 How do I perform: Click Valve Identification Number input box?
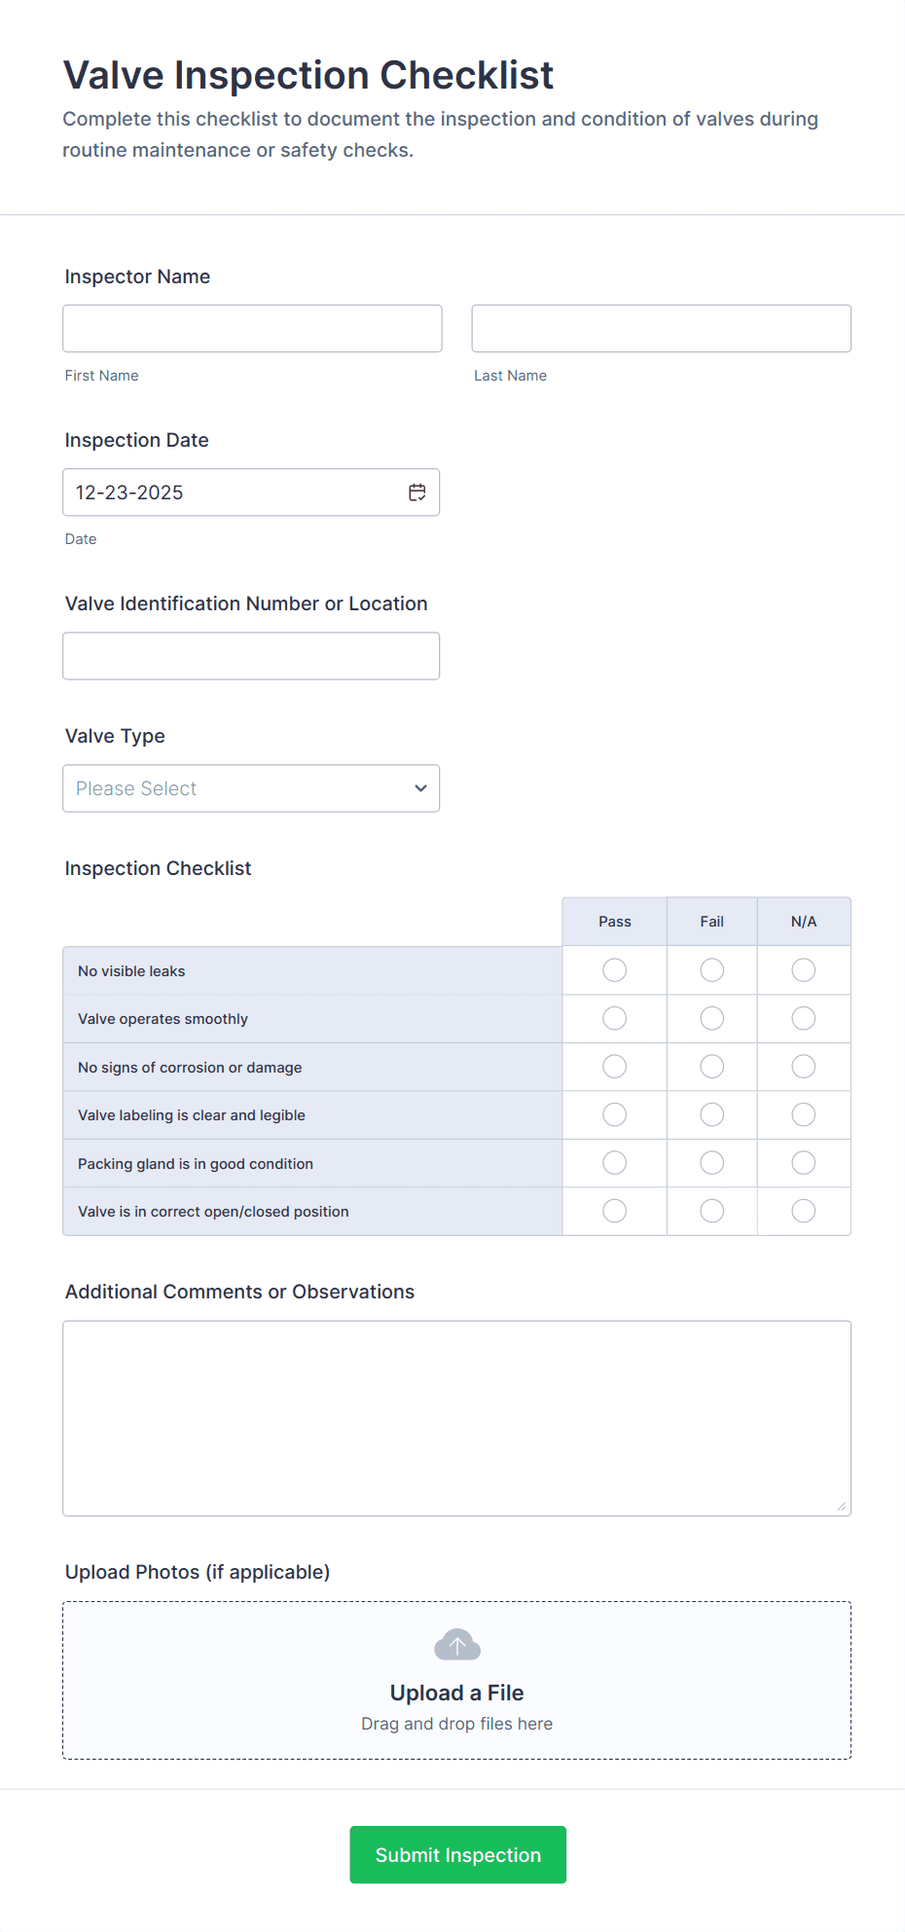pyautogui.click(x=251, y=656)
